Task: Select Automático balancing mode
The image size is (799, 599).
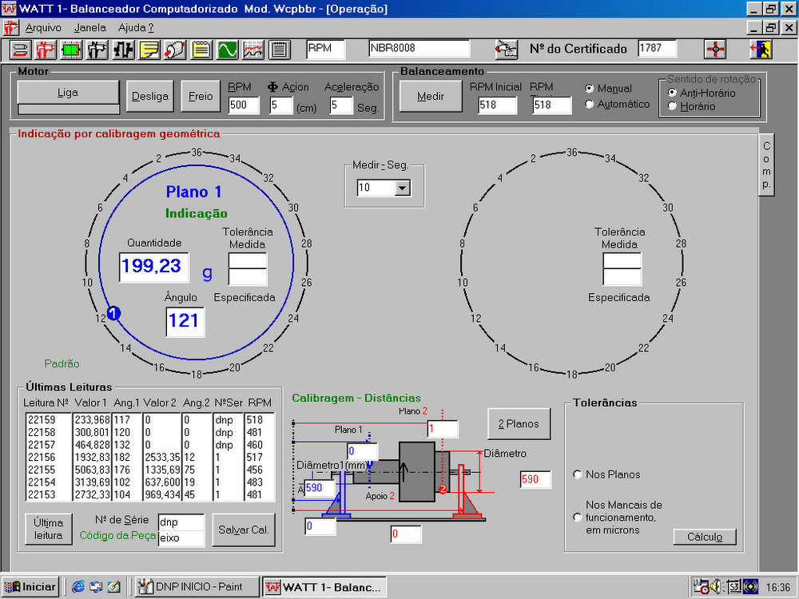Action: click(x=590, y=105)
